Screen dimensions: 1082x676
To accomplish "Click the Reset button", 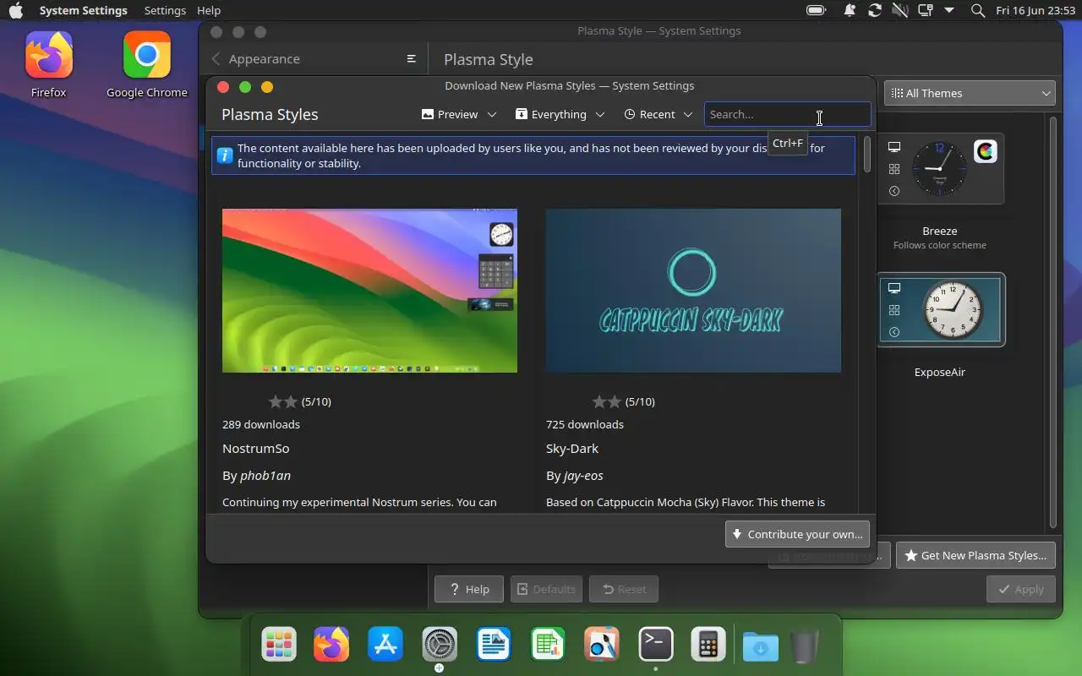I will coord(624,589).
